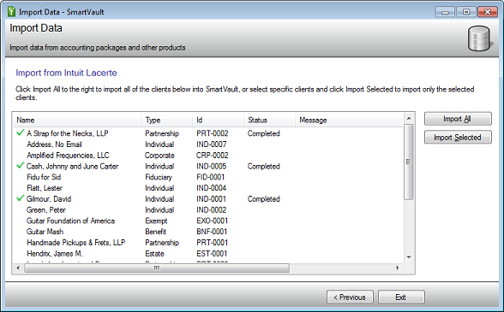This screenshot has width=504, height=312.
Task: Sort by the Status column header
Action: [x=270, y=120]
